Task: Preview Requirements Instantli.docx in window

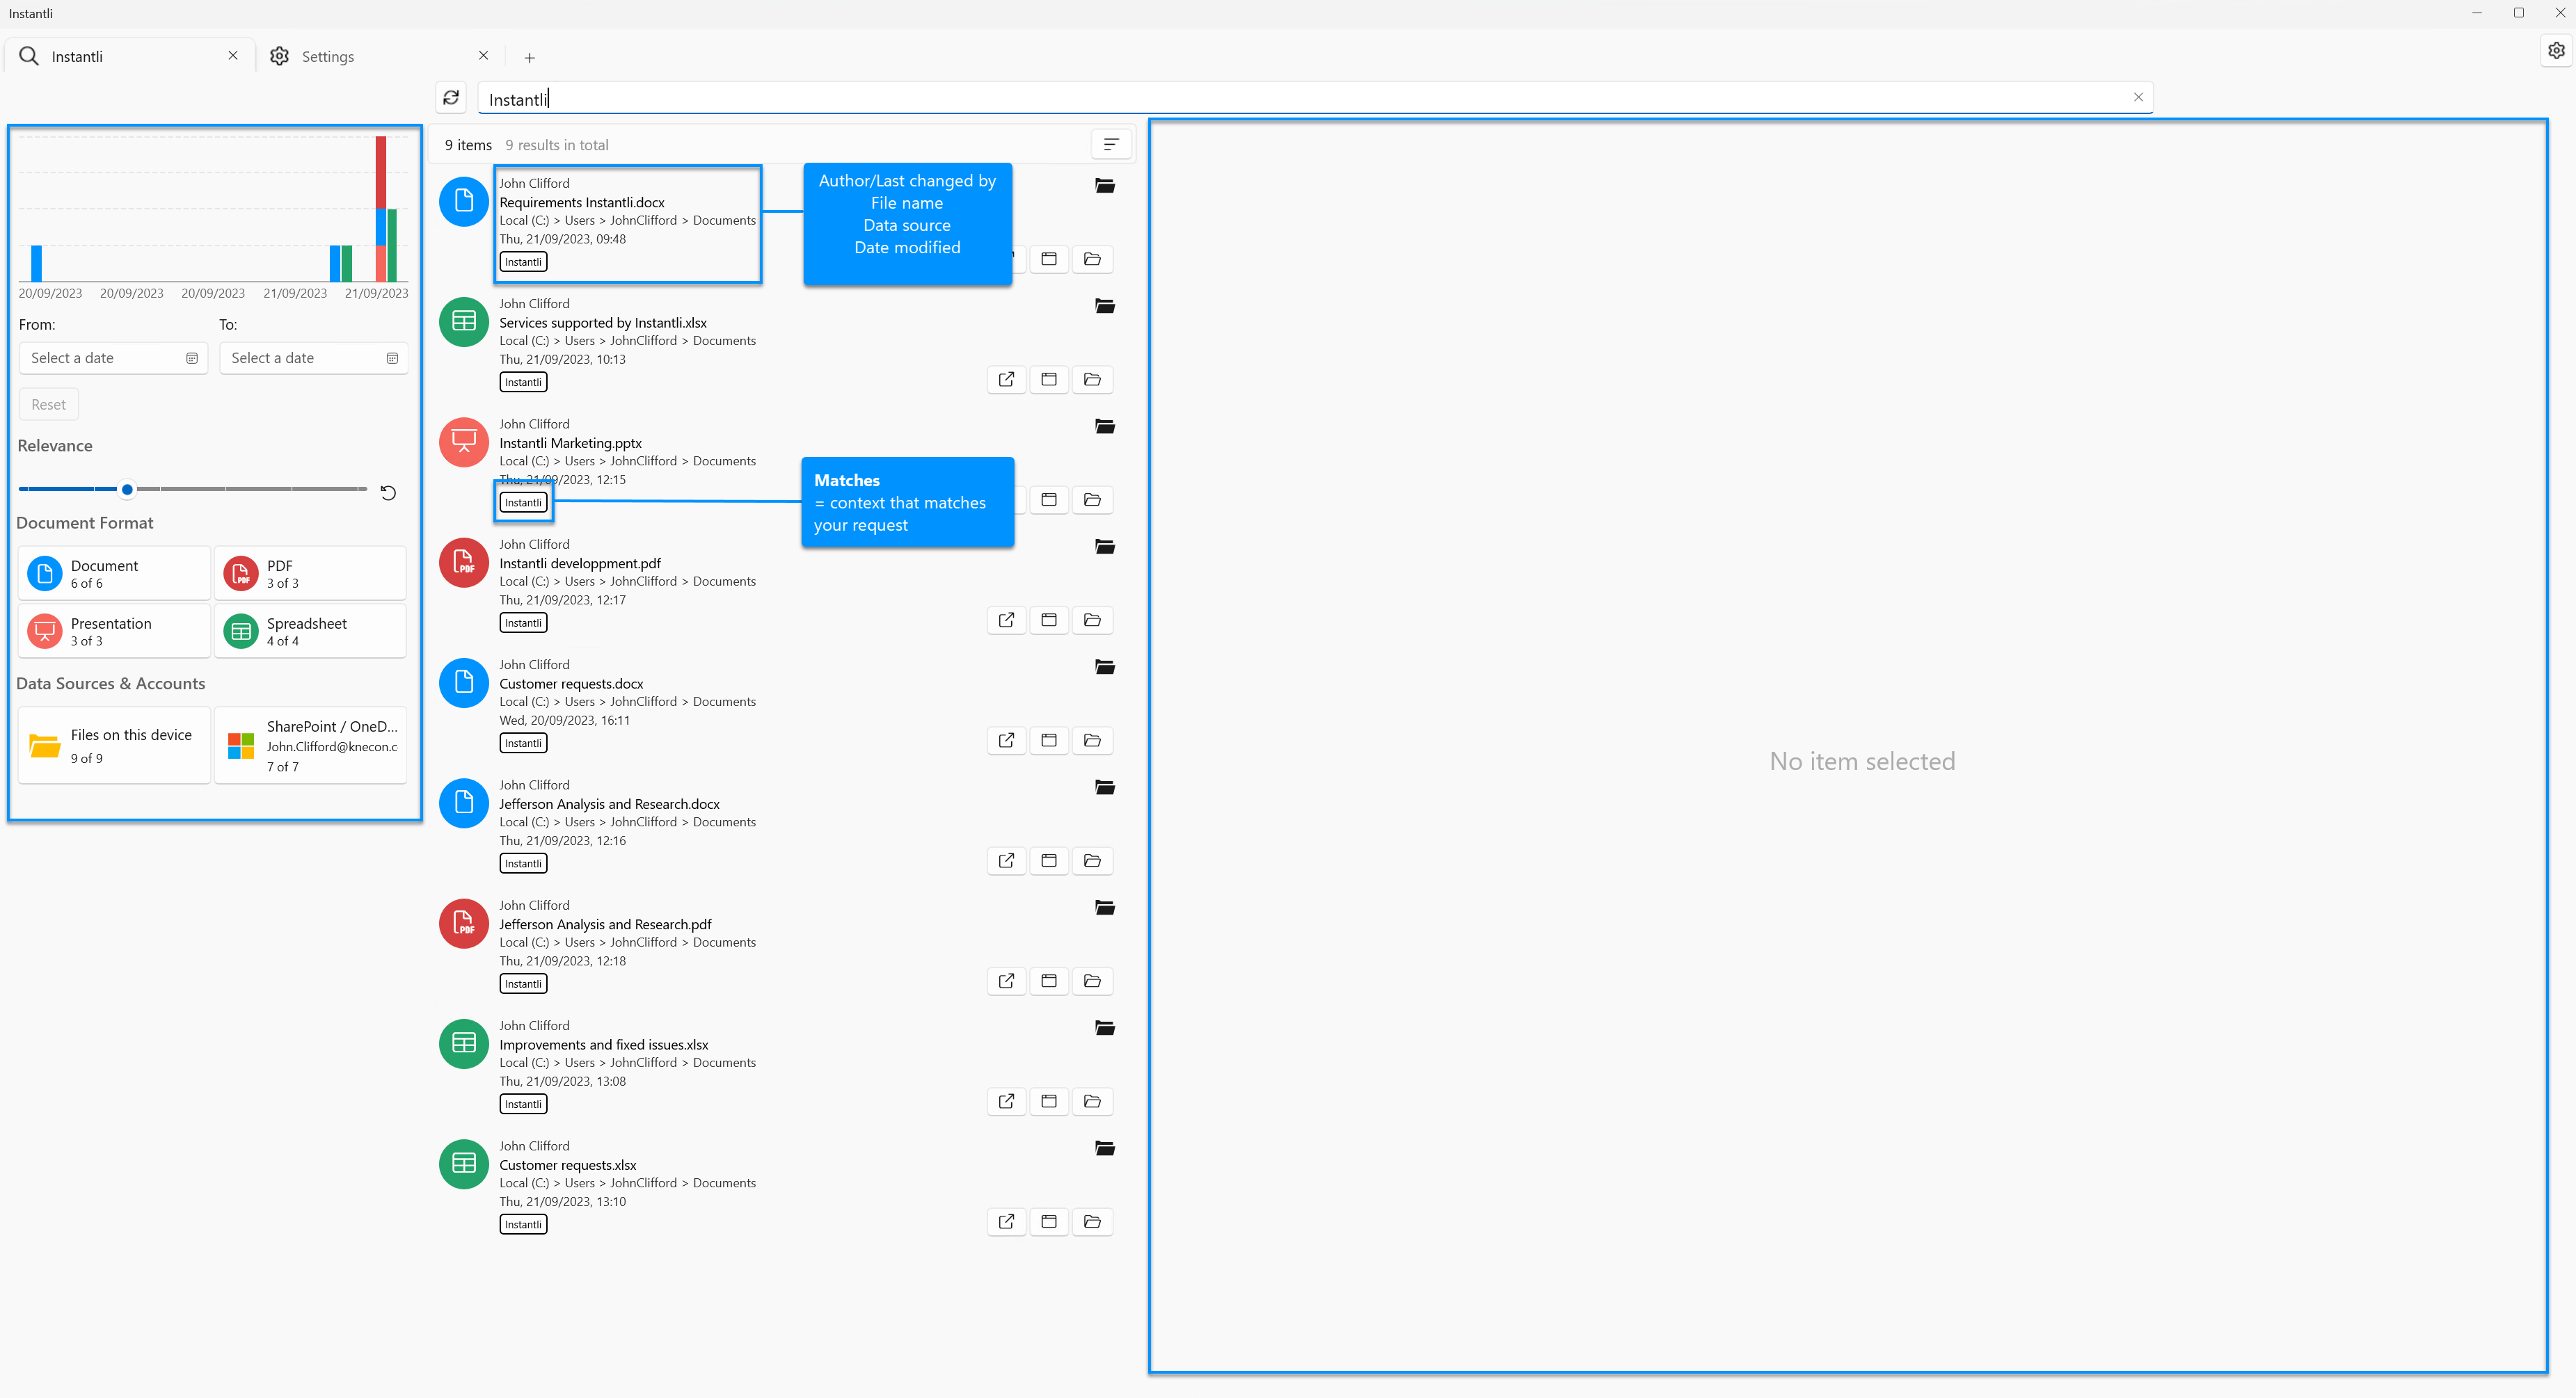Action: click(1049, 260)
